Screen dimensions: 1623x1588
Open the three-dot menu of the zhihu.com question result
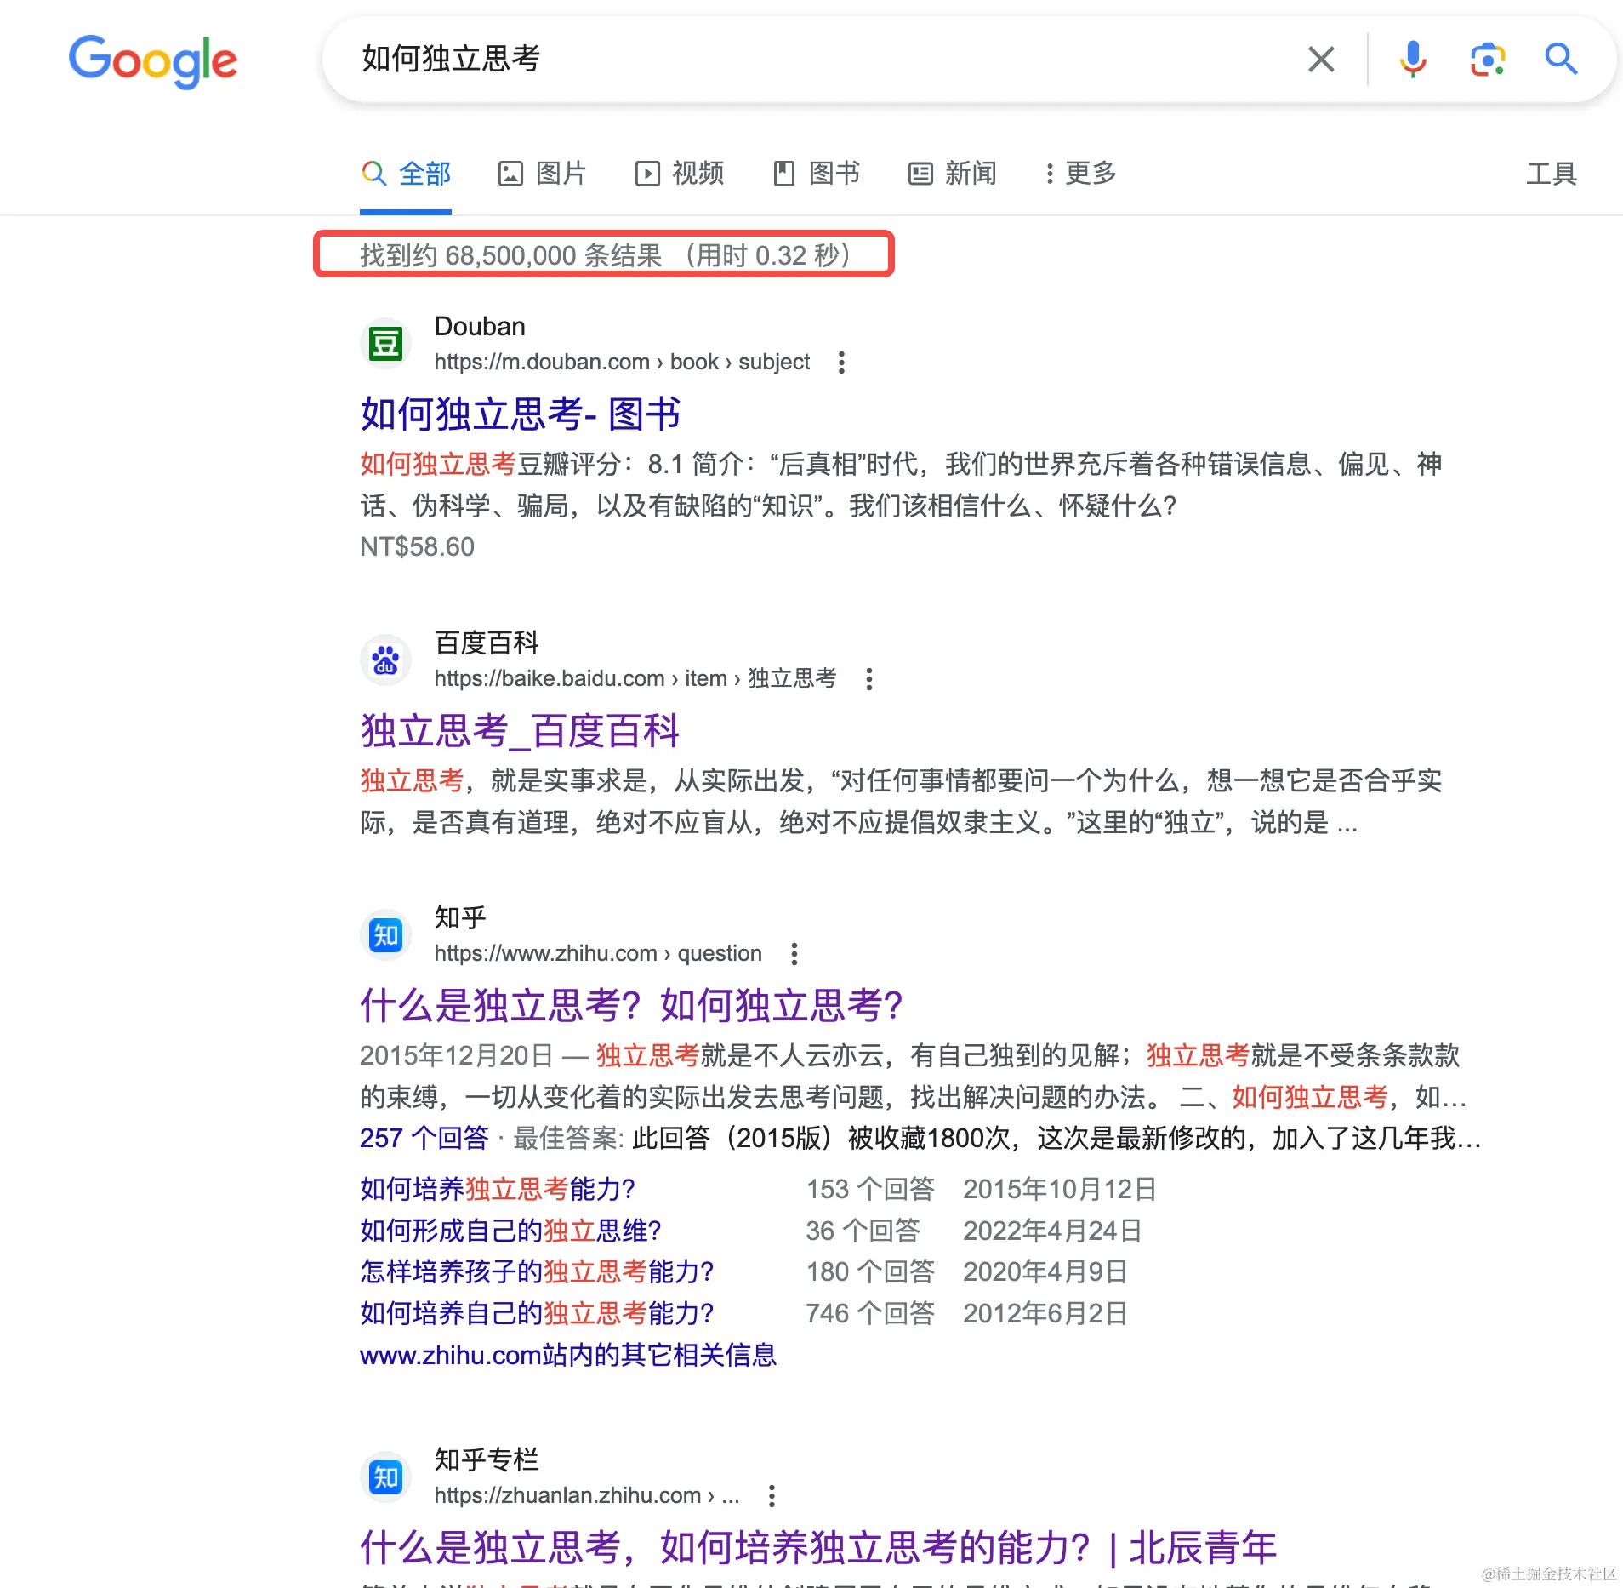tap(794, 954)
